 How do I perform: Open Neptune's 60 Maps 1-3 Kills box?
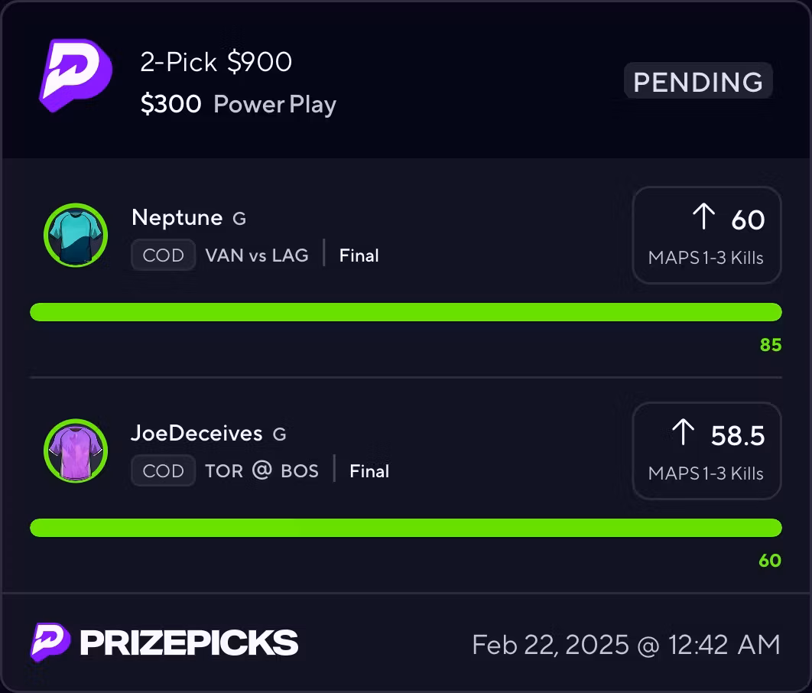(x=706, y=236)
